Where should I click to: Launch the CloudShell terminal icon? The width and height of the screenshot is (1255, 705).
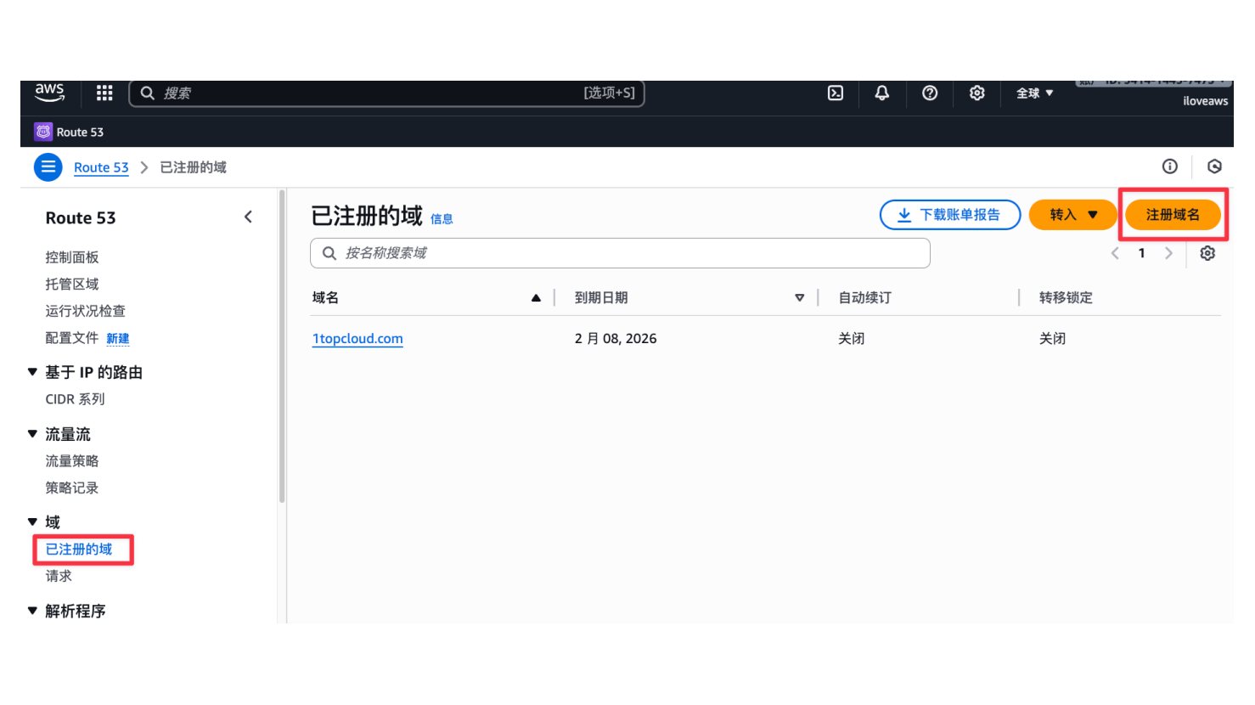pos(836,93)
